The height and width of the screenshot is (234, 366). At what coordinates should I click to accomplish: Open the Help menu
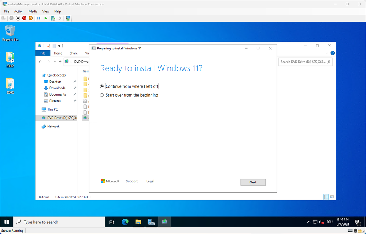[x=58, y=11]
